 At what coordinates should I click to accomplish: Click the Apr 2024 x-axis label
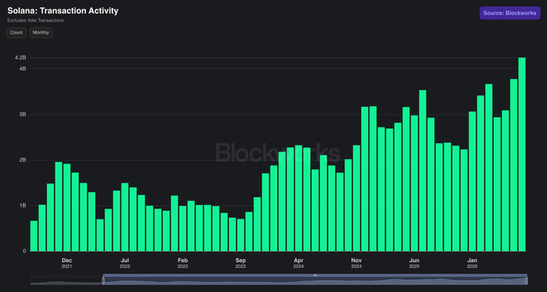point(298,263)
